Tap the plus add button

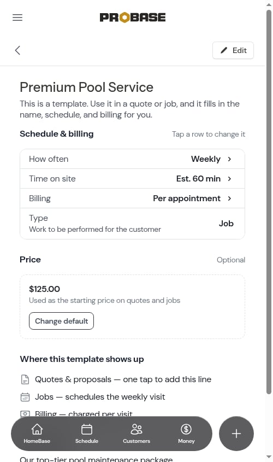(x=236, y=434)
